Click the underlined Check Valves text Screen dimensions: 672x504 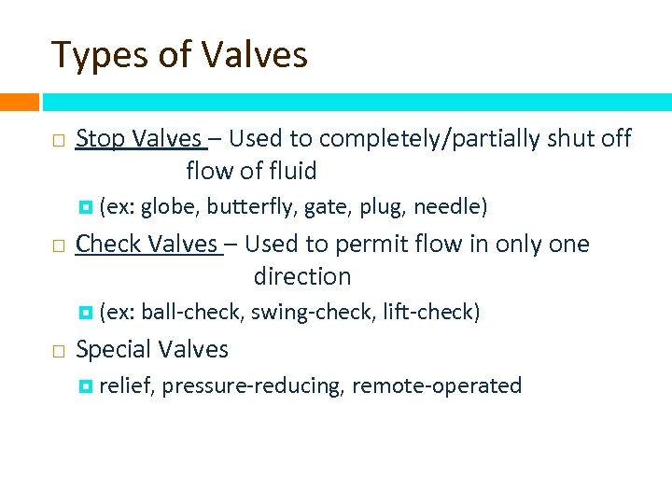click(147, 245)
